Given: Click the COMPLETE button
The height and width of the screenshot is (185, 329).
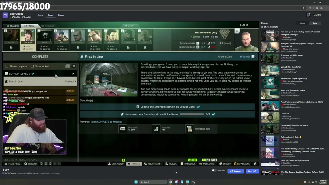Looking at the screenshot, I should click(x=40, y=57).
